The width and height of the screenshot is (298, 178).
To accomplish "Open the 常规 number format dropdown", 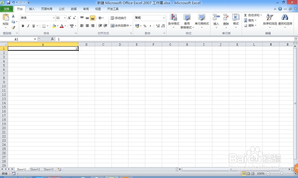I will point(164,18).
